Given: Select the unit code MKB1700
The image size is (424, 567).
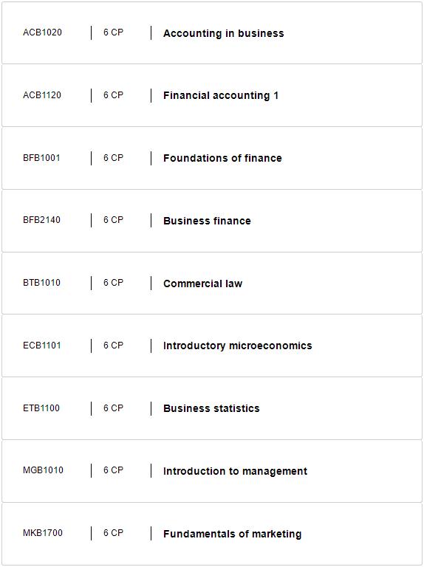Looking at the screenshot, I should (x=43, y=532).
